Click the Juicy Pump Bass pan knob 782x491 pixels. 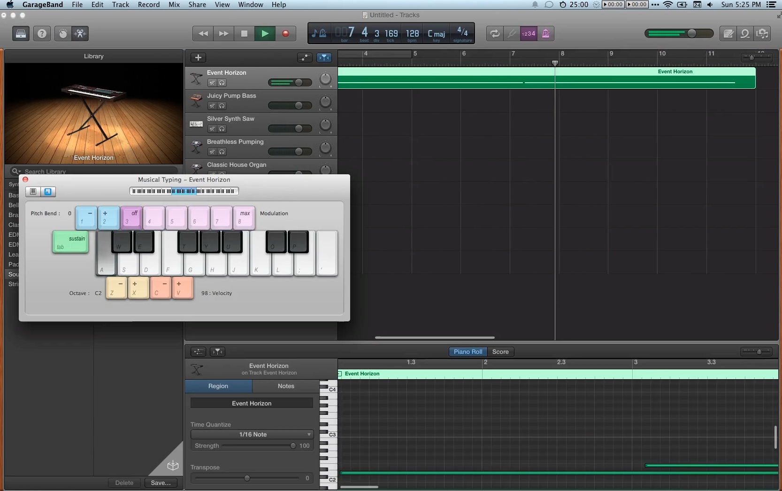(x=325, y=101)
